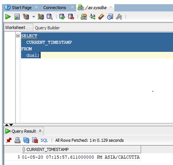This screenshot has height=165, width=173.
Task: Clear the worksheet with the eraser icon
Action: click(101, 17)
